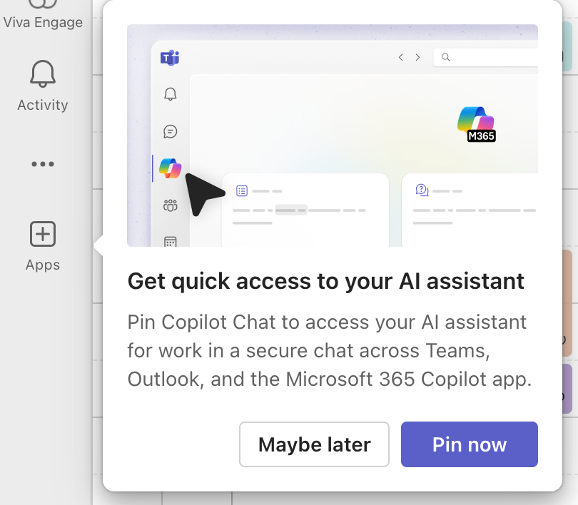This screenshot has width=578, height=505.
Task: Open the Activity bell in the sidebar
Action: coord(42,86)
